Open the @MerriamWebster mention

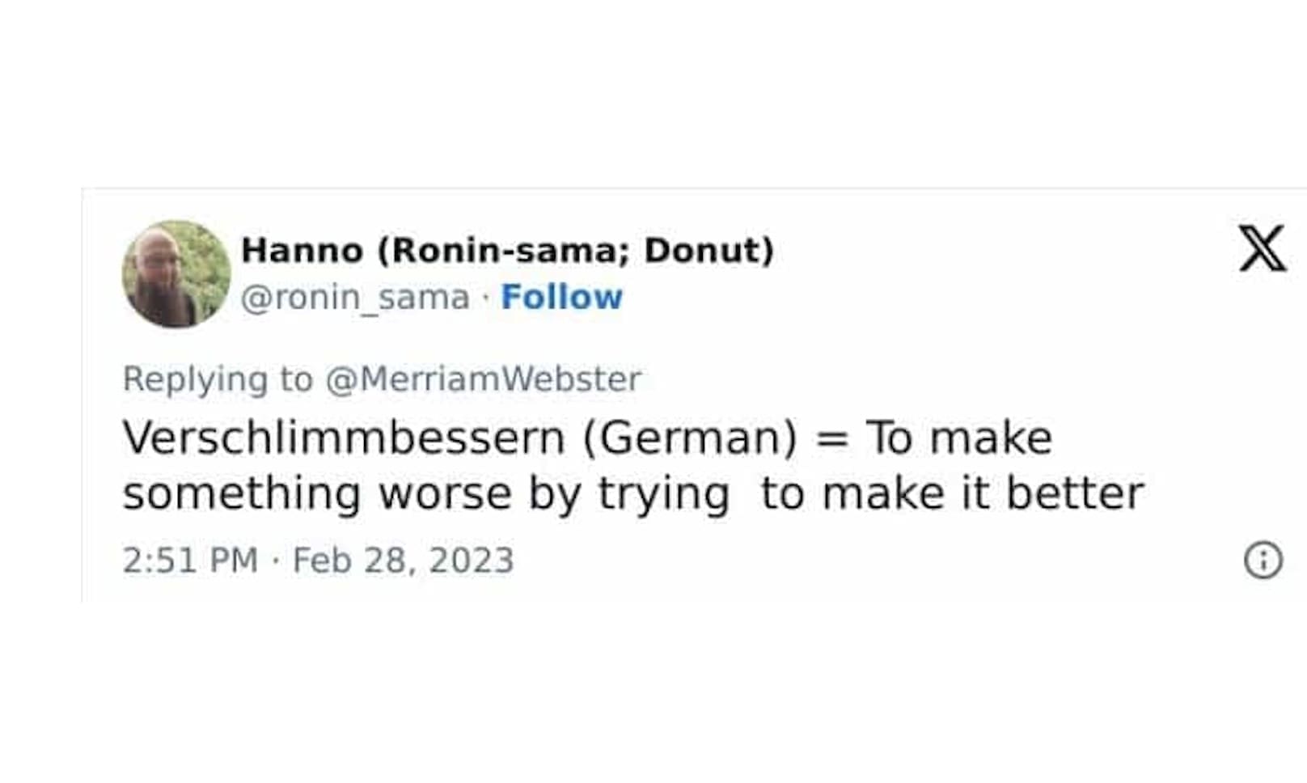point(483,379)
